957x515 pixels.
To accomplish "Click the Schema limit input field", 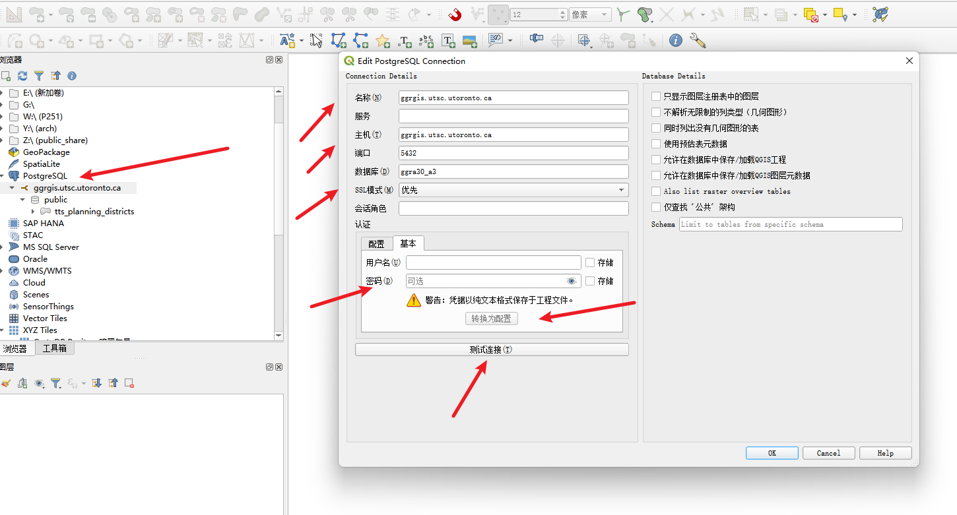I will pyautogui.click(x=791, y=224).
